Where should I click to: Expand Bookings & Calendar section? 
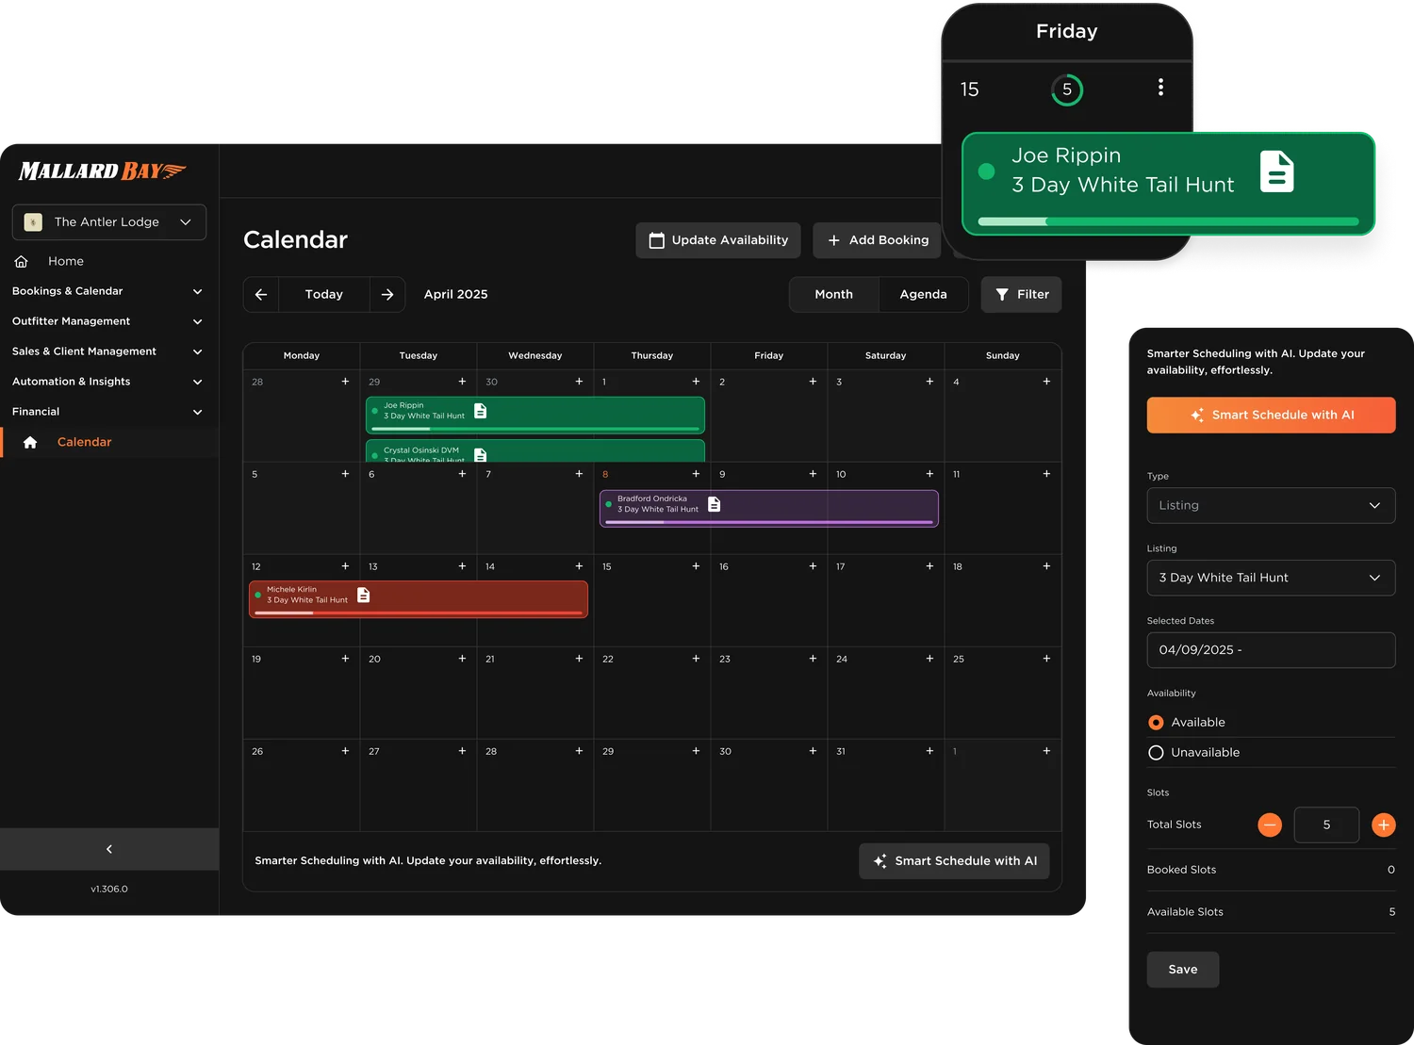109,291
